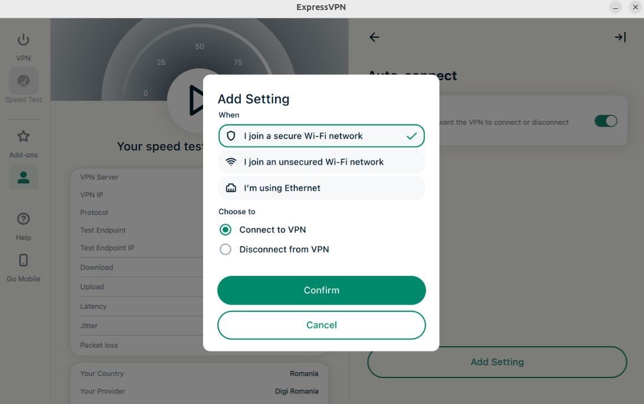Open Help question mark icon
644x404 pixels.
[24, 219]
